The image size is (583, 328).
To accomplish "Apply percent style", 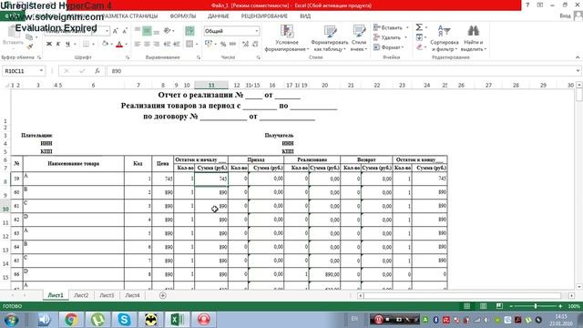I will click(223, 45).
